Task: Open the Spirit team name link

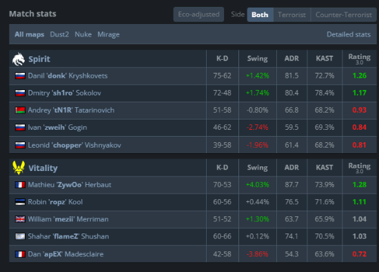Action: click(39, 59)
